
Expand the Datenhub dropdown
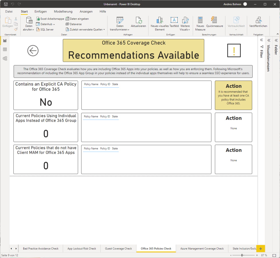[x=46, y=24]
